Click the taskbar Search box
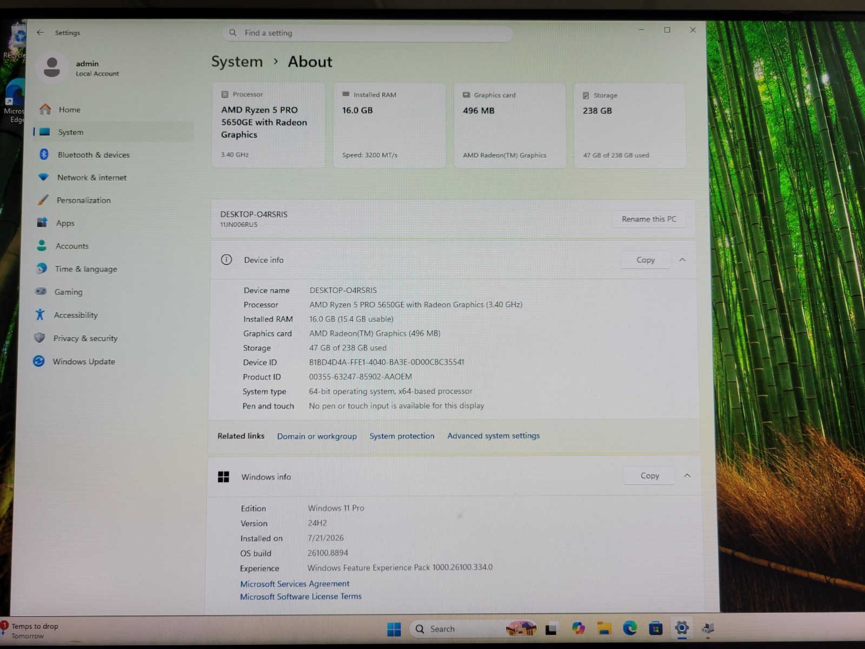The width and height of the screenshot is (865, 649). [473, 628]
